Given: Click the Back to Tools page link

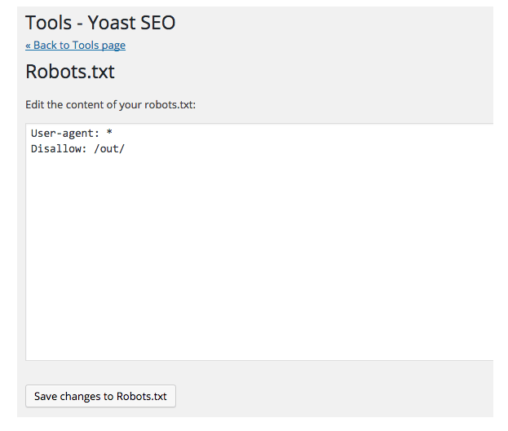Looking at the screenshot, I should (76, 45).
